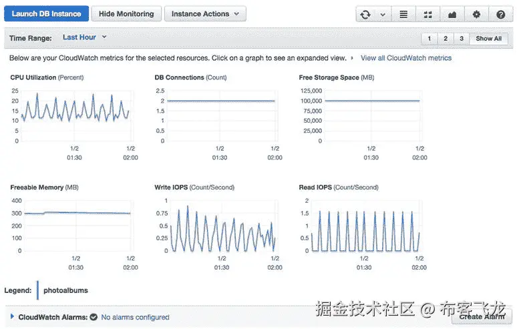
Task: Click No alarms configured link
Action: click(x=135, y=317)
